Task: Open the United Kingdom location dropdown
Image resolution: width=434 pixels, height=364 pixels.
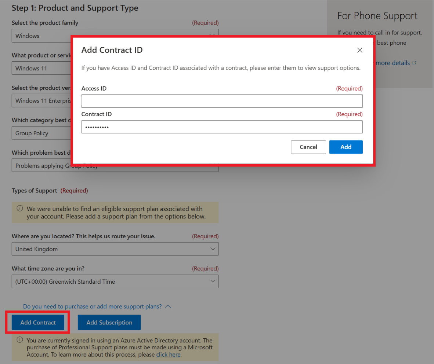Action: [x=115, y=249]
